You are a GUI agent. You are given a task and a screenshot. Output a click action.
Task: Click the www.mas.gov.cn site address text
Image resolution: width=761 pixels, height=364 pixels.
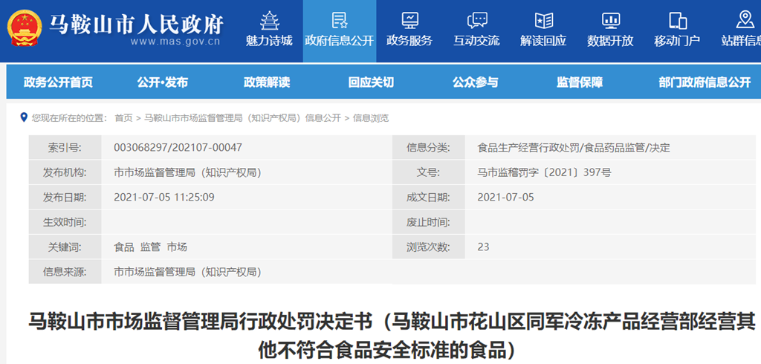click(175, 42)
